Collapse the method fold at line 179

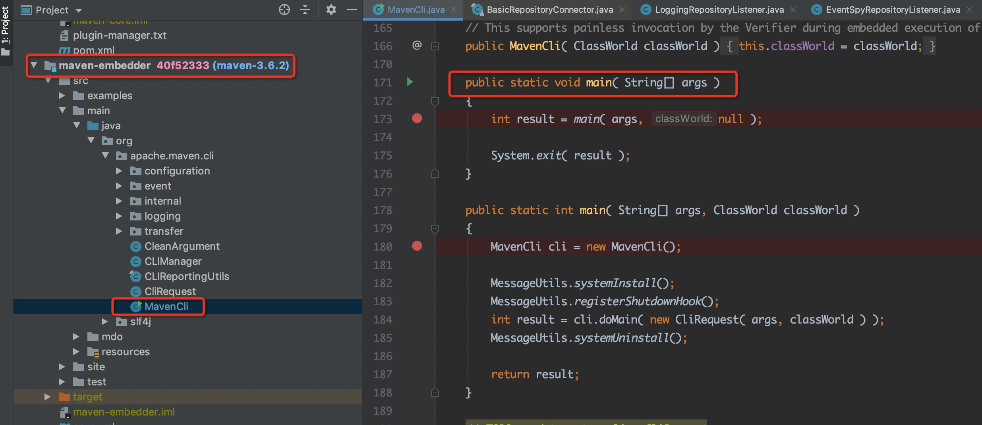pyautogui.click(x=435, y=229)
